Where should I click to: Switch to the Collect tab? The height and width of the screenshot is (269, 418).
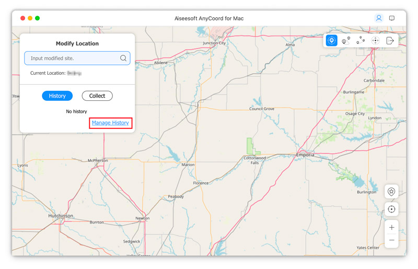(x=97, y=96)
